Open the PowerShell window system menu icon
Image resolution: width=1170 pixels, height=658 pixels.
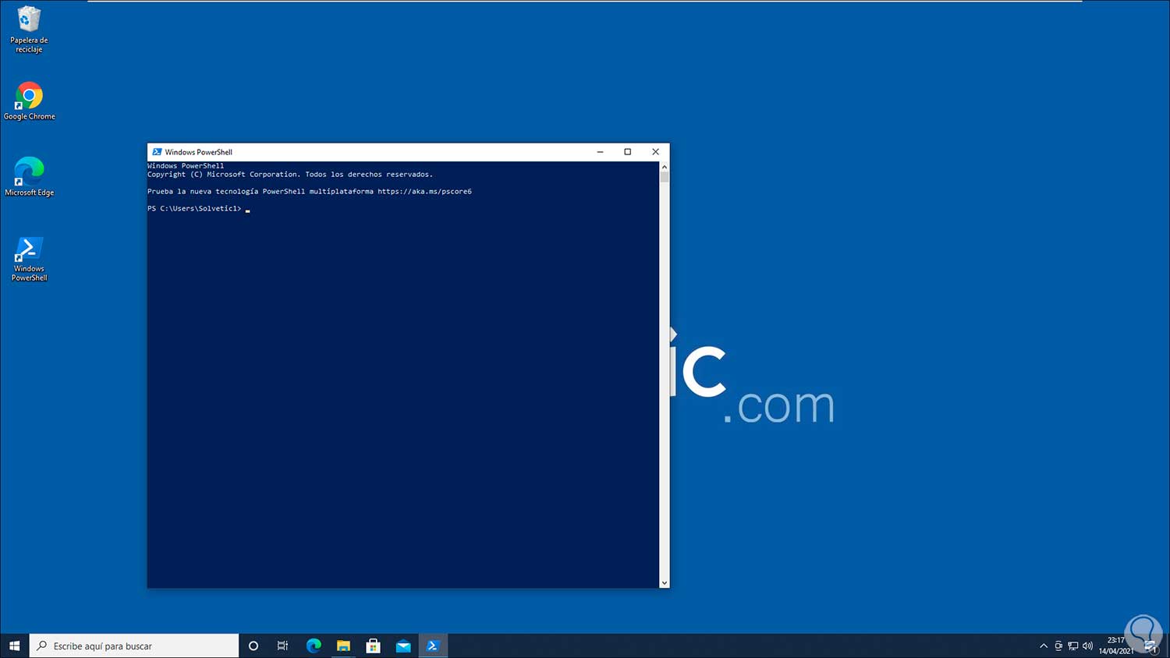click(x=157, y=152)
